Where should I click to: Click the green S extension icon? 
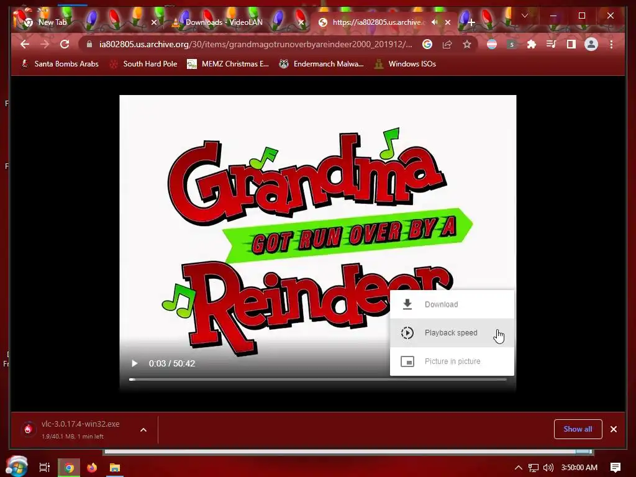point(512,44)
